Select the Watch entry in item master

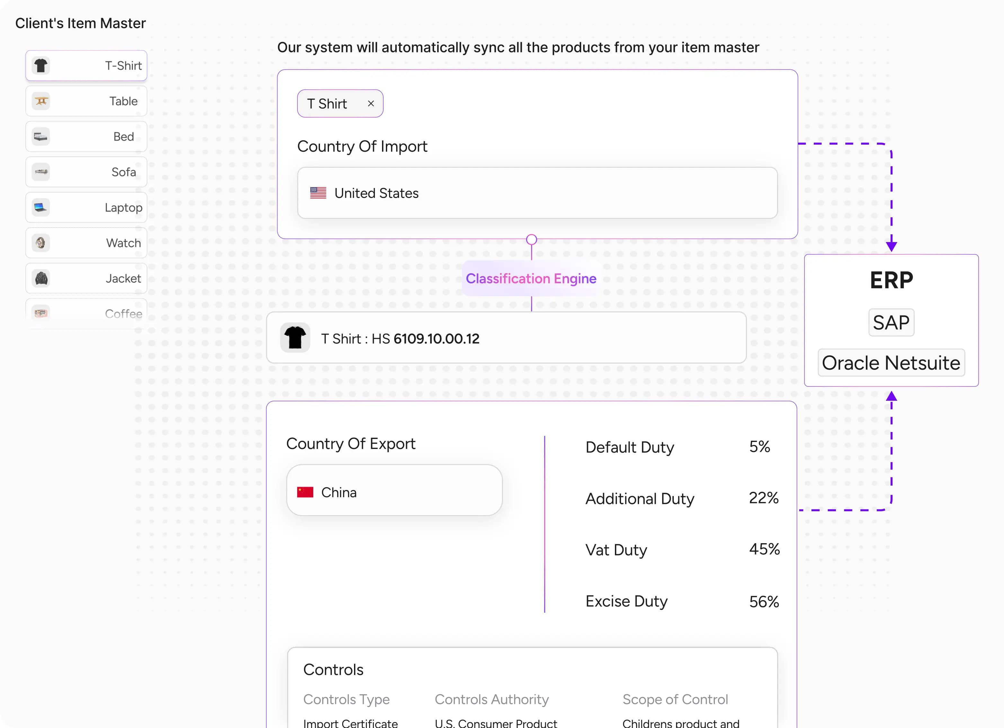(86, 243)
